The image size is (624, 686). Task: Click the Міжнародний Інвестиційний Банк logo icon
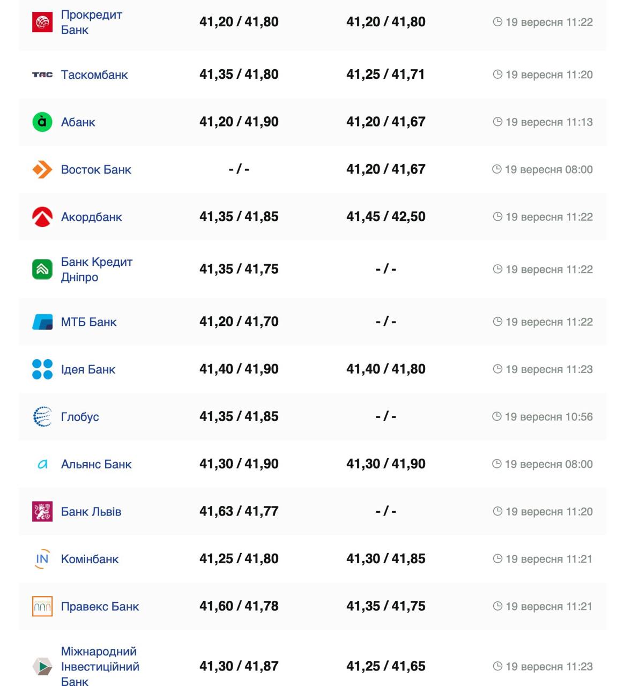(42, 666)
